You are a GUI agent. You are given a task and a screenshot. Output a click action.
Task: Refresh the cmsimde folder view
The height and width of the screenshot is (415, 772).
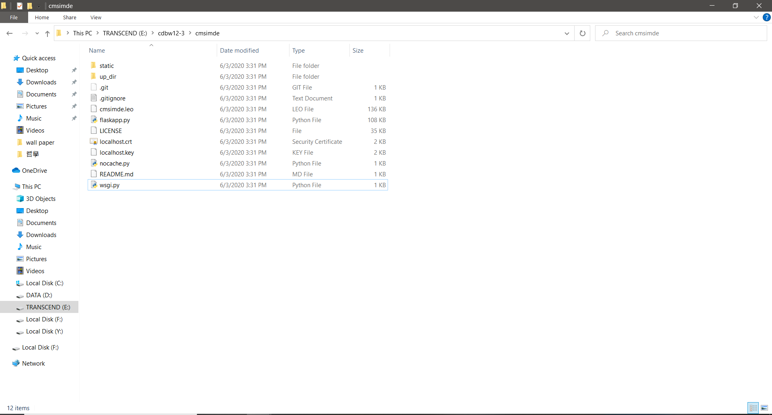pyautogui.click(x=582, y=33)
